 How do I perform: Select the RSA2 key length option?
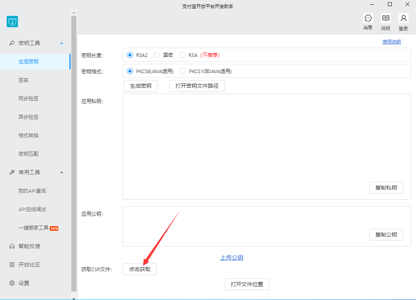130,55
